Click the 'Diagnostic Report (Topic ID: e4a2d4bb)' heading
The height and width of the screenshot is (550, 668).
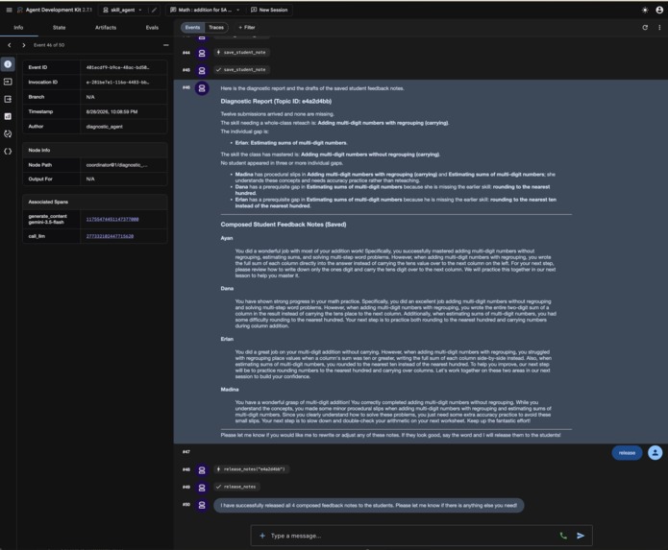click(x=276, y=101)
